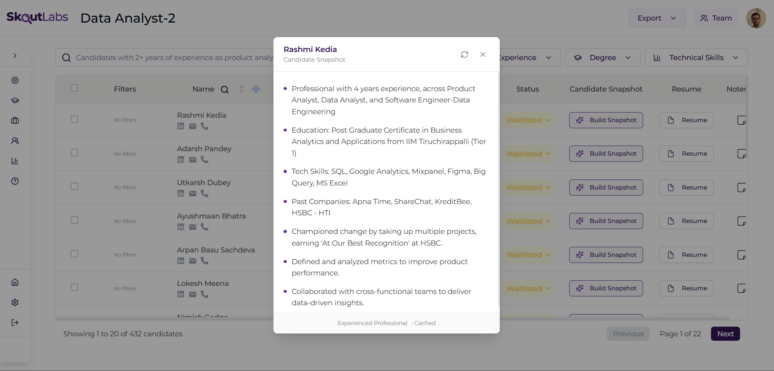Viewport: 774px width, 371px height.
Task: Open settings gear in the sidebar
Action: (x=15, y=302)
